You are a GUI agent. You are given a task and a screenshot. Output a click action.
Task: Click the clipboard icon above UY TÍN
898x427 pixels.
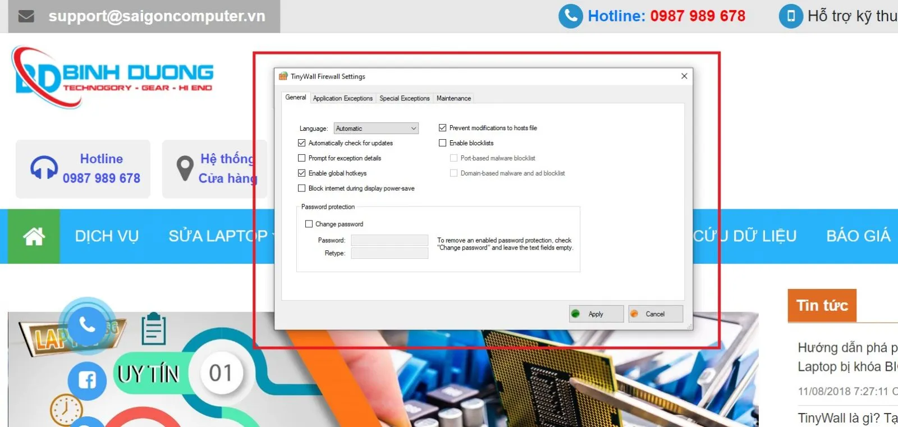[x=153, y=329]
